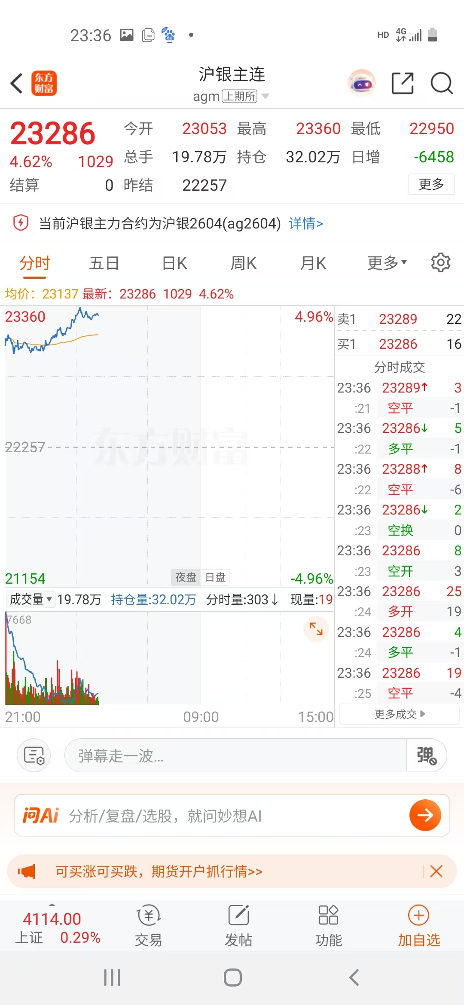Viewport: 464px width, 1005px height.
Task: Switch chart to 夜盘 session
Action: (x=186, y=577)
